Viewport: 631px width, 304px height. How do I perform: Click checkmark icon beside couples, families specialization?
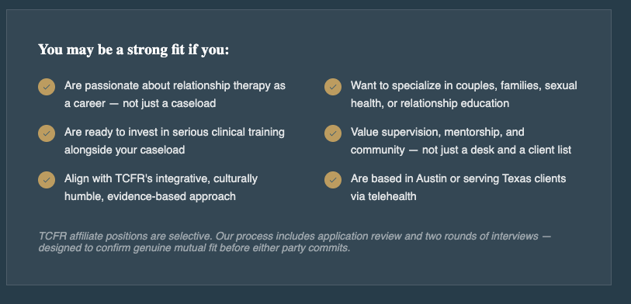(333, 87)
